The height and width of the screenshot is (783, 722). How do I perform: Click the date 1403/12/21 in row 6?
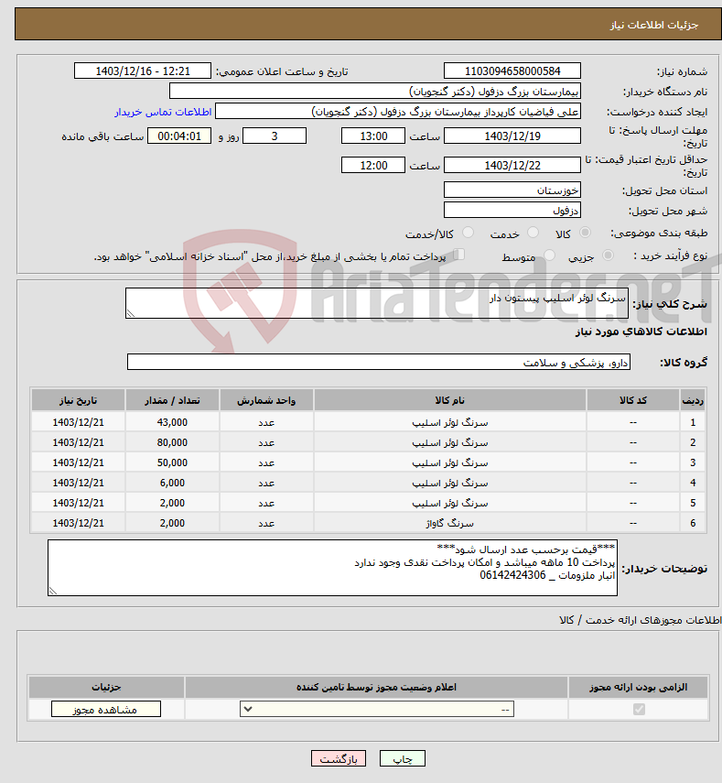(79, 523)
